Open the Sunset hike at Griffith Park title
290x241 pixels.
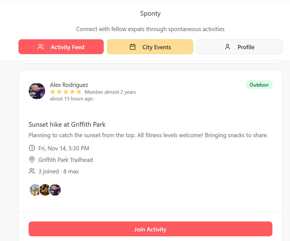67,124
